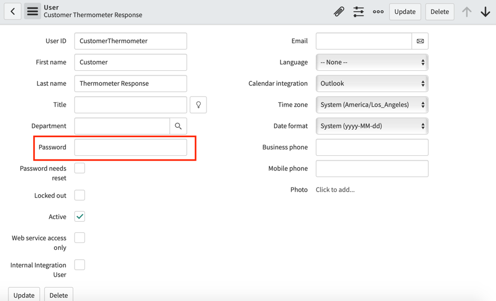Click into the Password input field
The width and height of the screenshot is (496, 301).
[x=130, y=147]
